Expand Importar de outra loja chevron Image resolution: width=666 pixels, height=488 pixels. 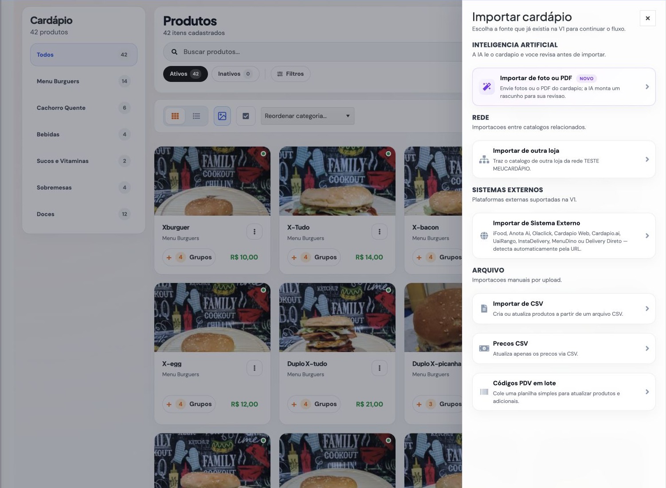click(x=647, y=159)
